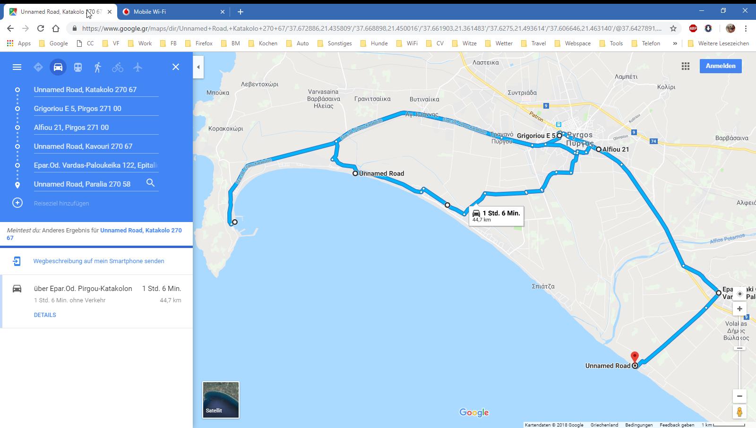Open the Wetter bookmark folder
Image resolution: width=756 pixels, height=428 pixels.
[499, 43]
